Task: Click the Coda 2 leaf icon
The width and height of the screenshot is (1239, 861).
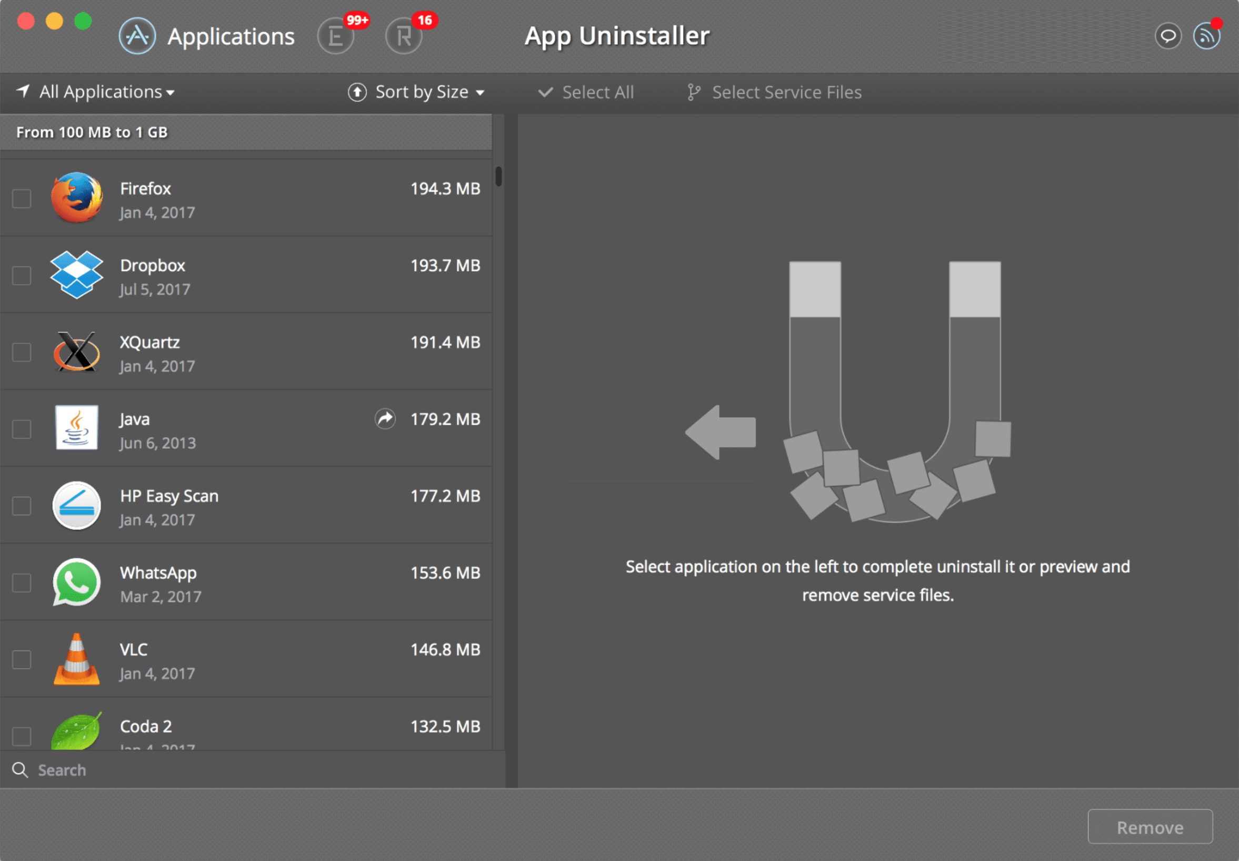Action: (77, 731)
